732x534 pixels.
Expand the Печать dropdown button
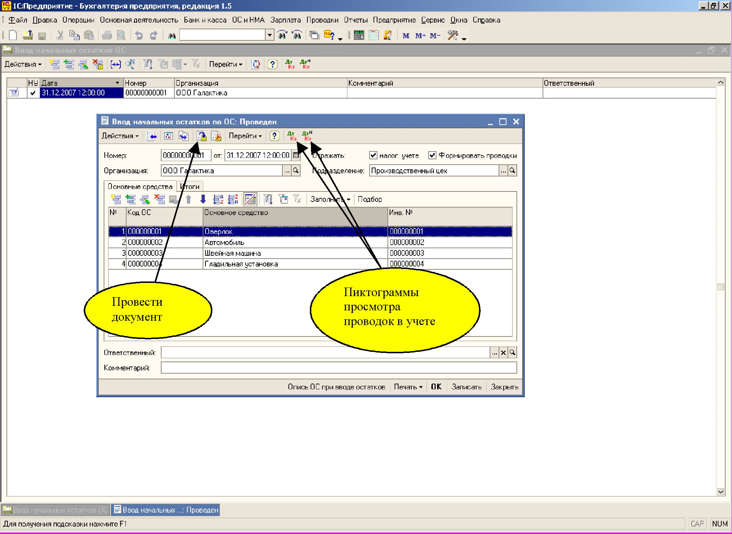click(408, 387)
